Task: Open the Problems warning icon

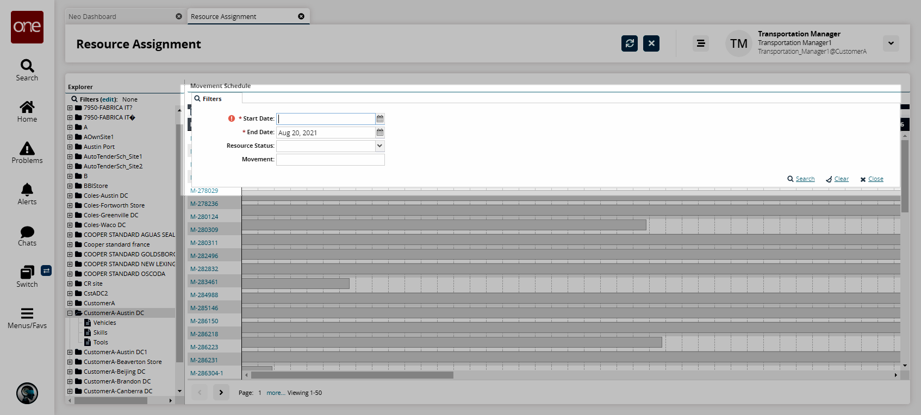Action: [x=27, y=148]
